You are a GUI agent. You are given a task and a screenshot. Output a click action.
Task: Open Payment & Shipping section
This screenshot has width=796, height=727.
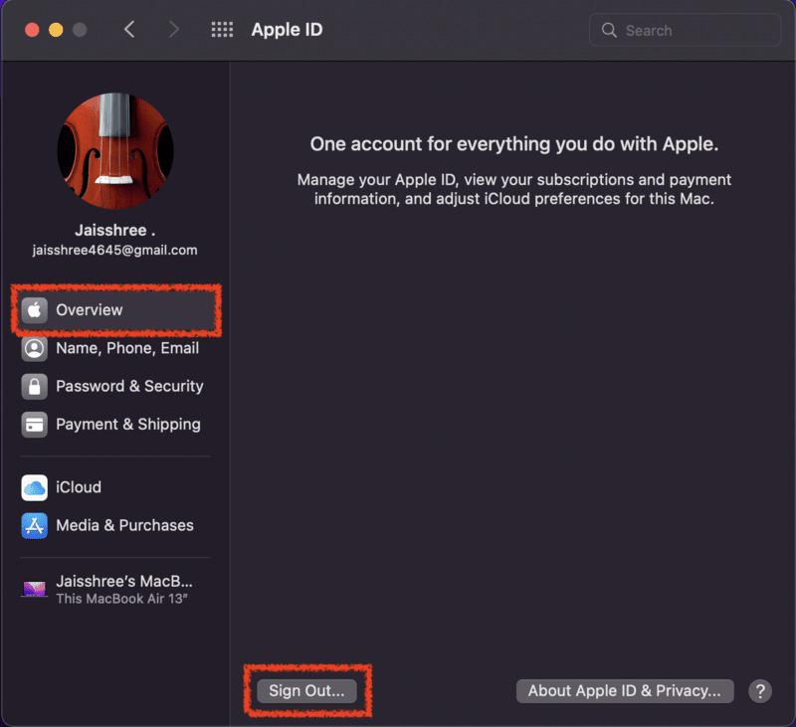pyautogui.click(x=116, y=425)
